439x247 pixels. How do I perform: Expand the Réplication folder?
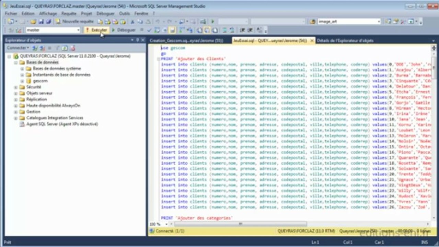[x=15, y=99]
